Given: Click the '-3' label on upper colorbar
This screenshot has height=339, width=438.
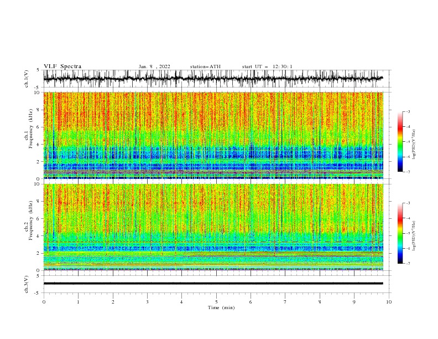Looking at the screenshot, I should coord(408,111).
